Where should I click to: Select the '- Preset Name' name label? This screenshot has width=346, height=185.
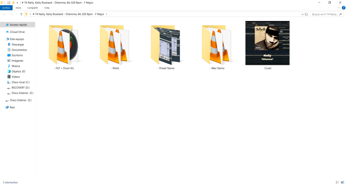click(166, 68)
